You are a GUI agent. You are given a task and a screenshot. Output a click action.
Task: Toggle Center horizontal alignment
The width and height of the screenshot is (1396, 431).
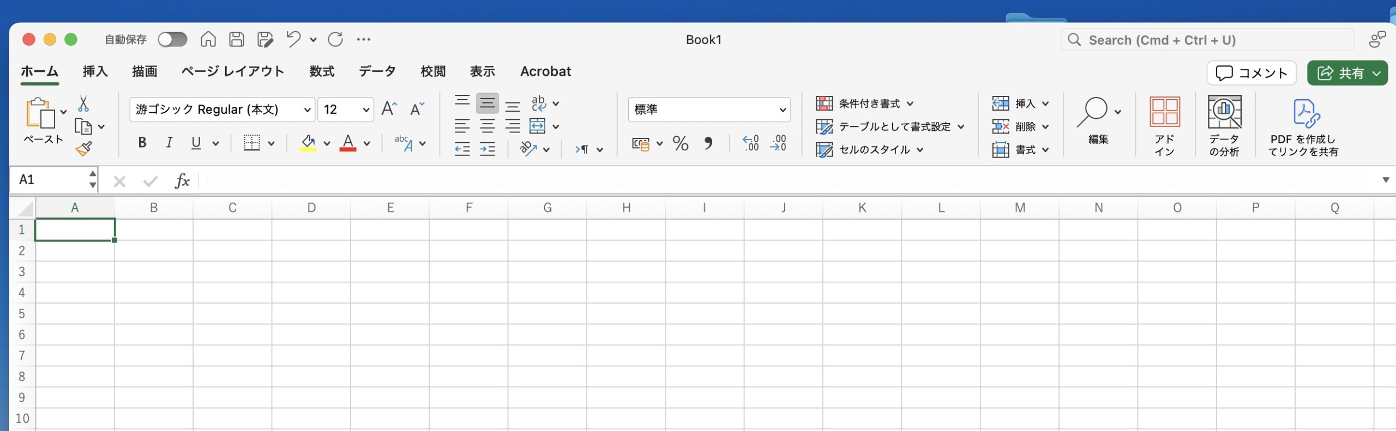(488, 126)
